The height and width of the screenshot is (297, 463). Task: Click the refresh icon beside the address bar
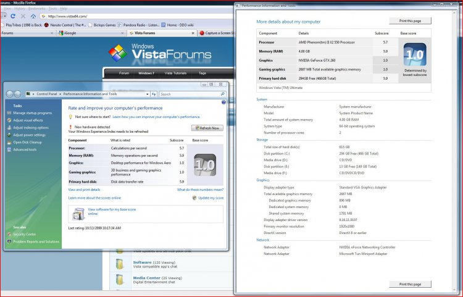[154, 94]
